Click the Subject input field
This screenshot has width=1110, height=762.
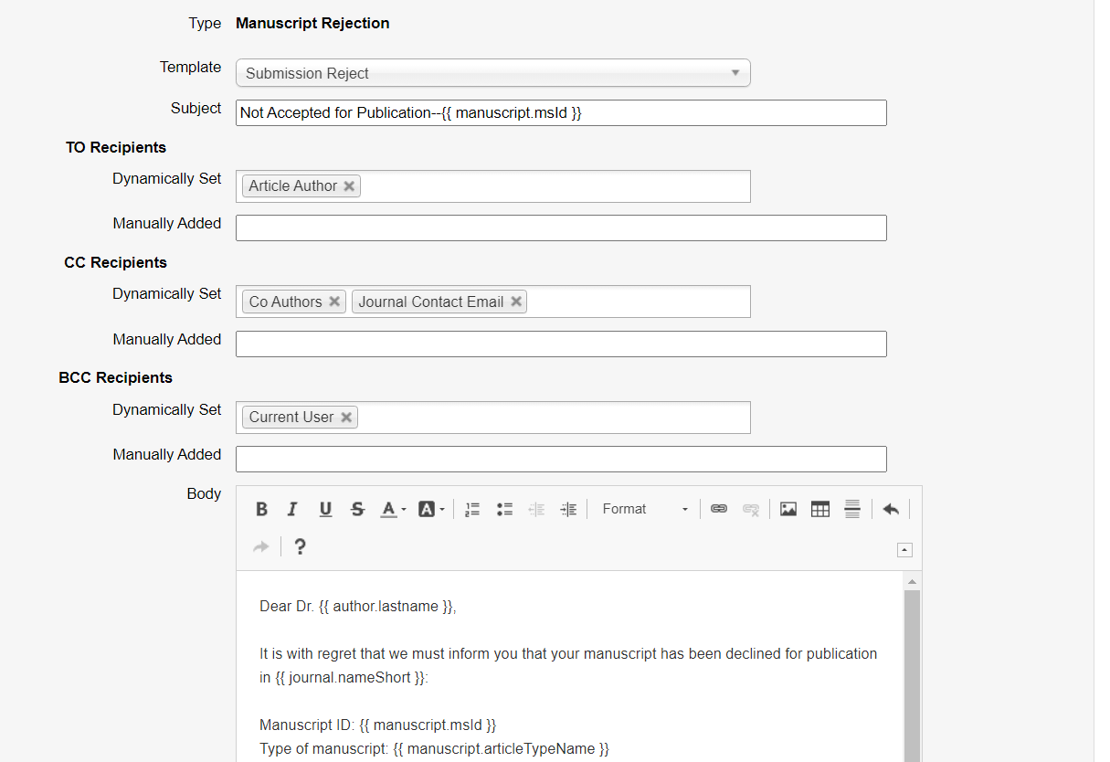pyautogui.click(x=560, y=113)
